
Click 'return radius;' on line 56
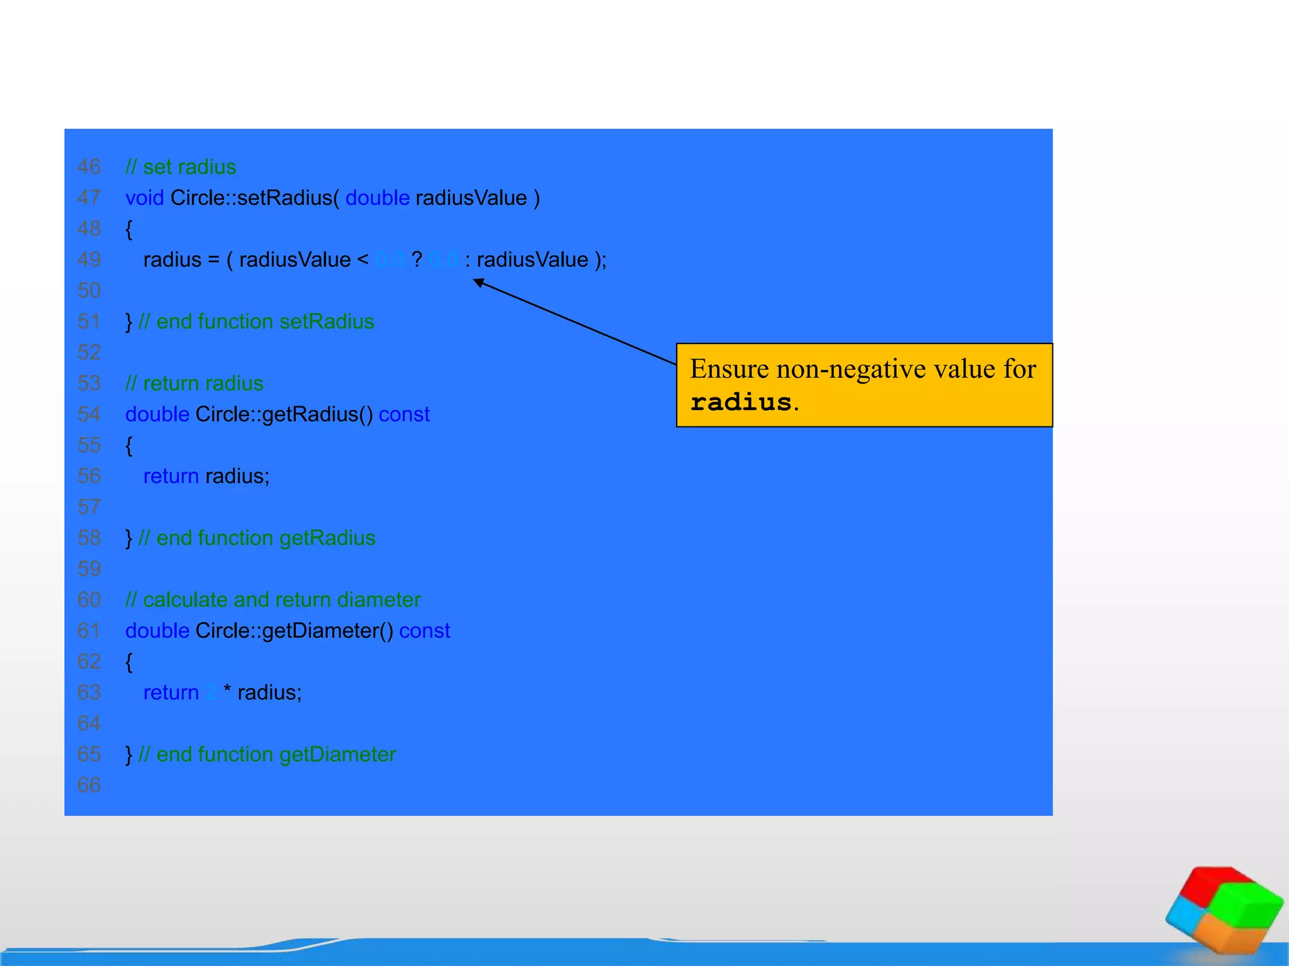pos(206,475)
